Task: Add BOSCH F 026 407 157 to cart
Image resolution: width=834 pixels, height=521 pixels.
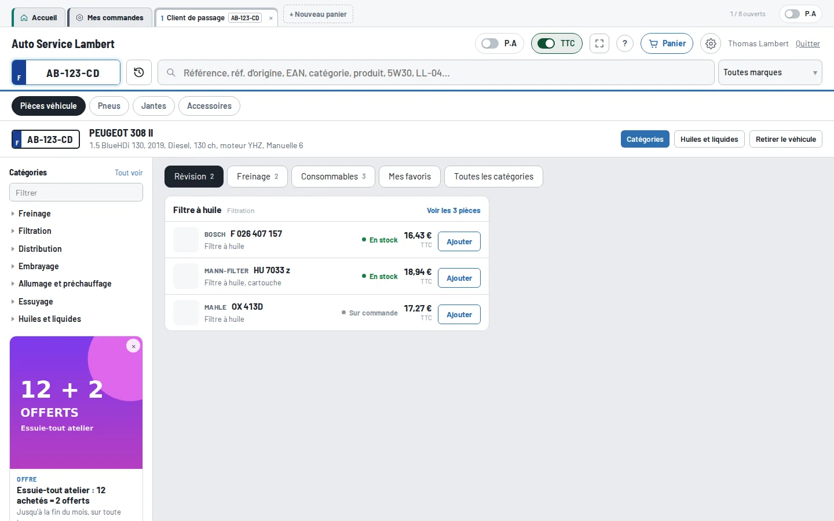Action: (x=459, y=241)
